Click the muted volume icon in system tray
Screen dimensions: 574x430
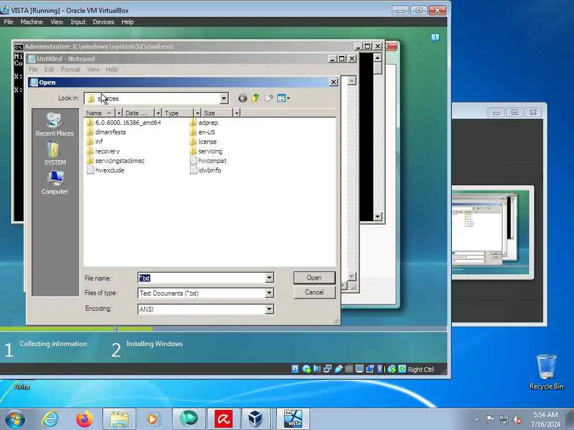point(517,420)
